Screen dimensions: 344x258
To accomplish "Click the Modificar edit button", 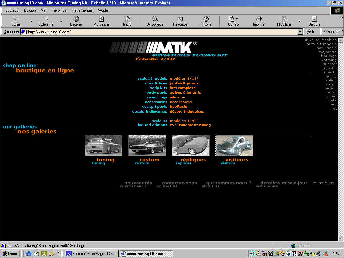I will [284, 21].
